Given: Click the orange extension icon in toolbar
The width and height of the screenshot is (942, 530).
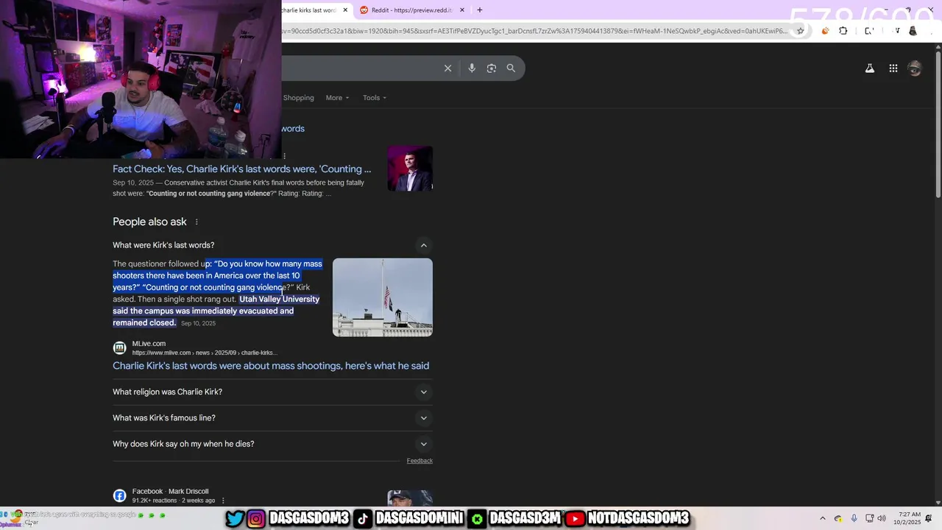Looking at the screenshot, I should coord(825,31).
